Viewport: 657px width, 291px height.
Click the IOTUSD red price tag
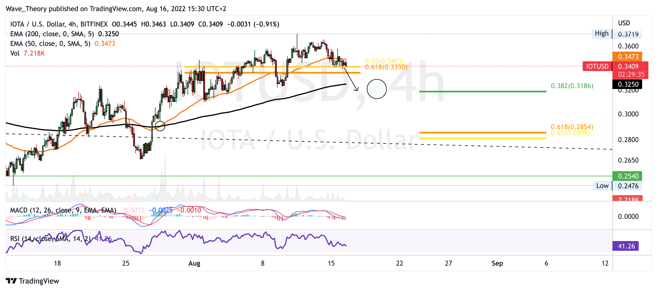click(x=597, y=66)
